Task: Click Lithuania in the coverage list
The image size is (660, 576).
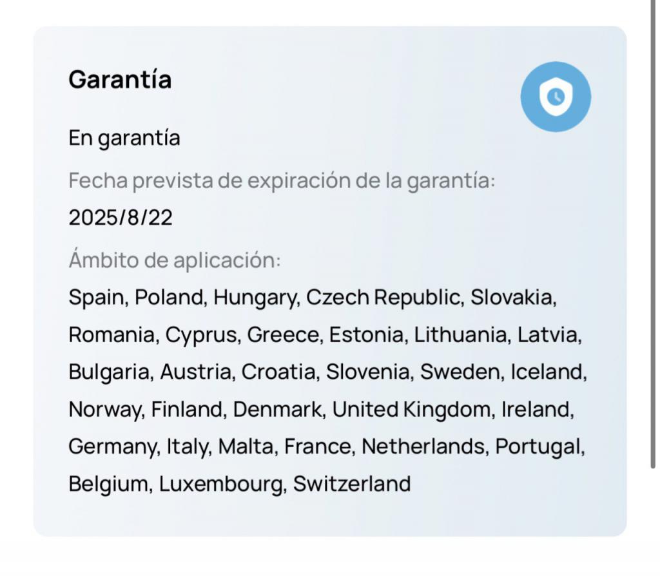Action: tap(460, 335)
